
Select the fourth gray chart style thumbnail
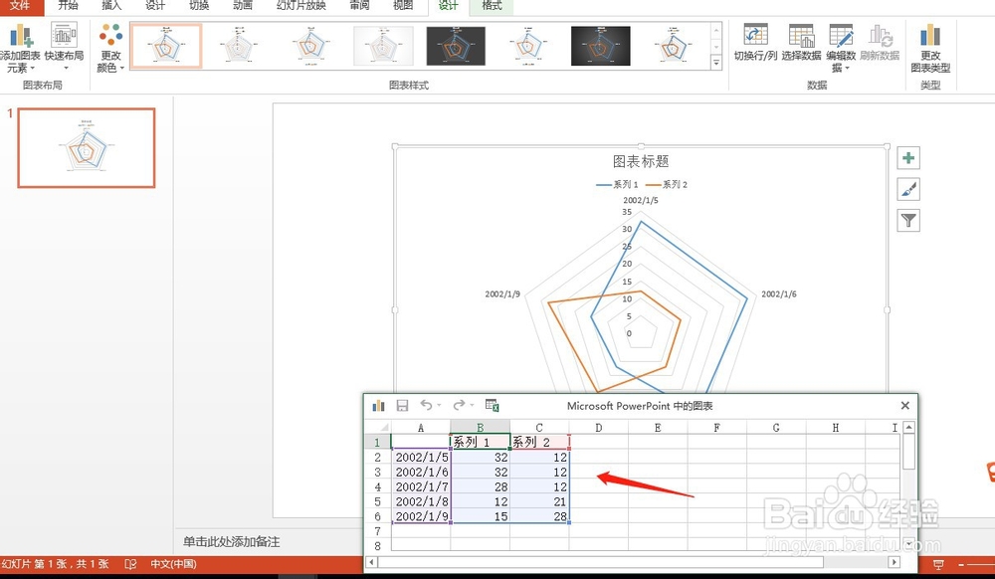383,46
